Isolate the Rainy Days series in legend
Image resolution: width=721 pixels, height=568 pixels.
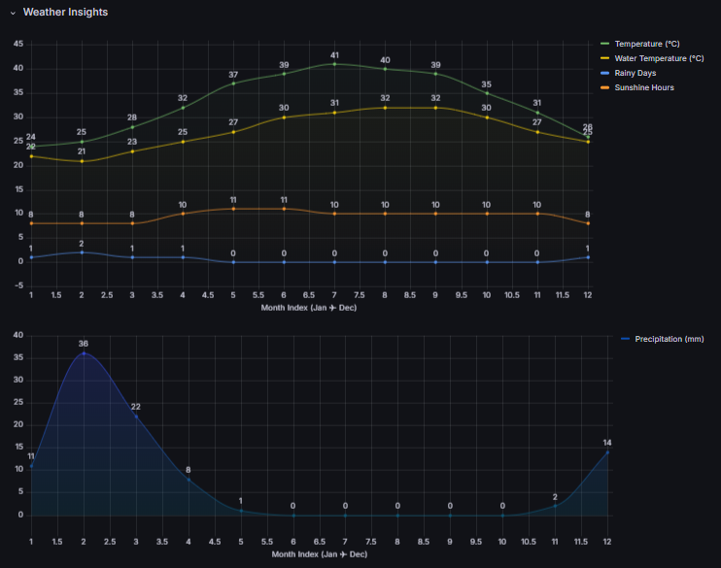coord(635,73)
